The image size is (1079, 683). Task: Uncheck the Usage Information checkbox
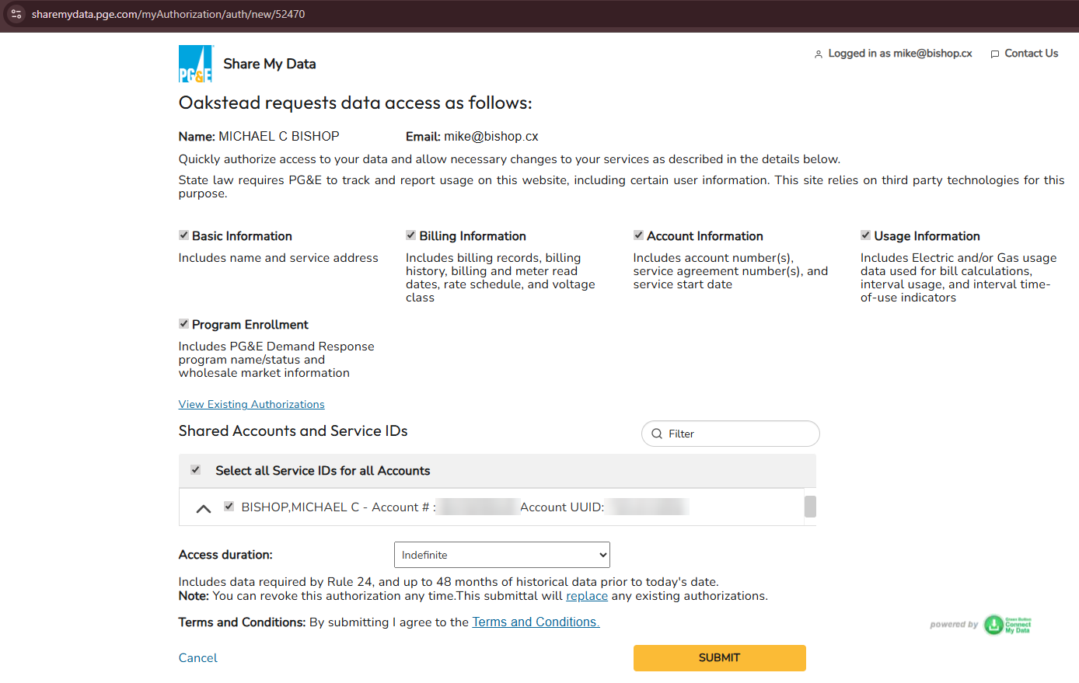[x=865, y=235]
